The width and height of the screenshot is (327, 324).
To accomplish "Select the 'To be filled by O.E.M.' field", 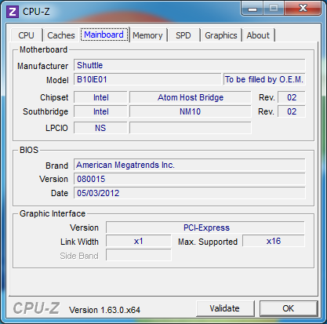I will click(x=264, y=79).
